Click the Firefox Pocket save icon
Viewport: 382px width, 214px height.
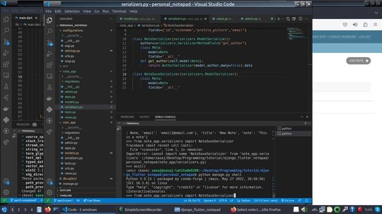[345, 24]
